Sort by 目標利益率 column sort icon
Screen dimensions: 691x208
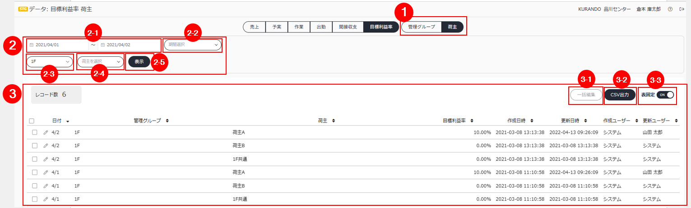pyautogui.click(x=472, y=121)
